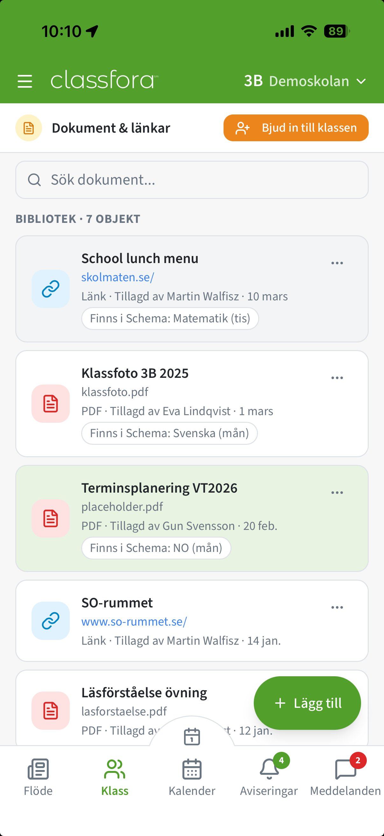Open the Aviseringar notifications tab

click(x=269, y=777)
